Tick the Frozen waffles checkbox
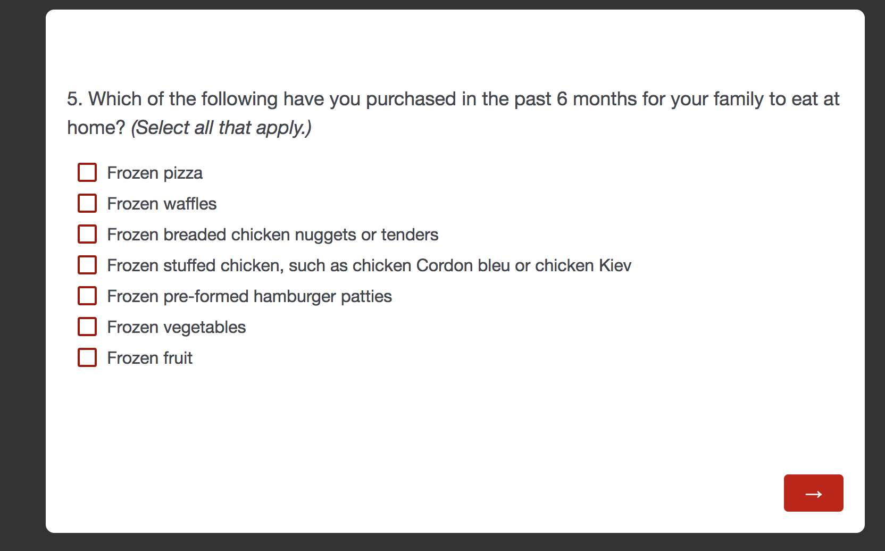The height and width of the screenshot is (551, 885). tap(87, 203)
